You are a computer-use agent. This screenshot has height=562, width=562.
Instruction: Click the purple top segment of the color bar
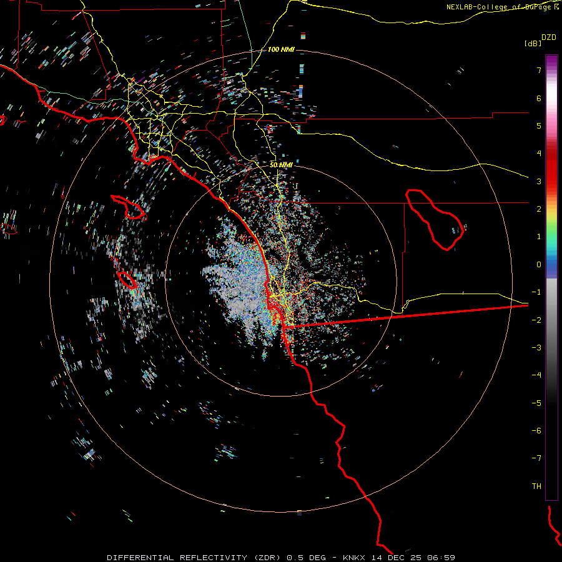(551, 61)
